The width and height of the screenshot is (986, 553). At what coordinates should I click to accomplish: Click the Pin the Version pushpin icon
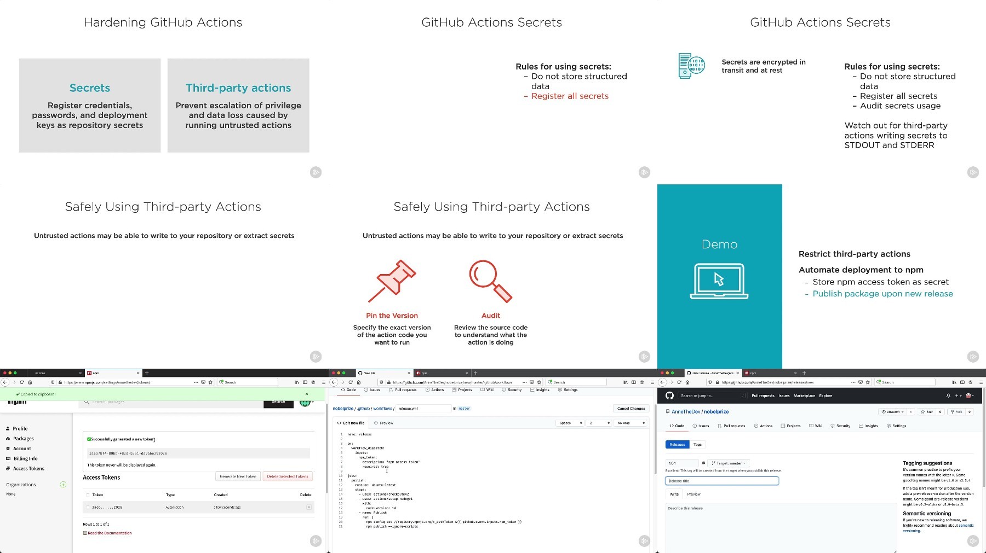pos(392,281)
